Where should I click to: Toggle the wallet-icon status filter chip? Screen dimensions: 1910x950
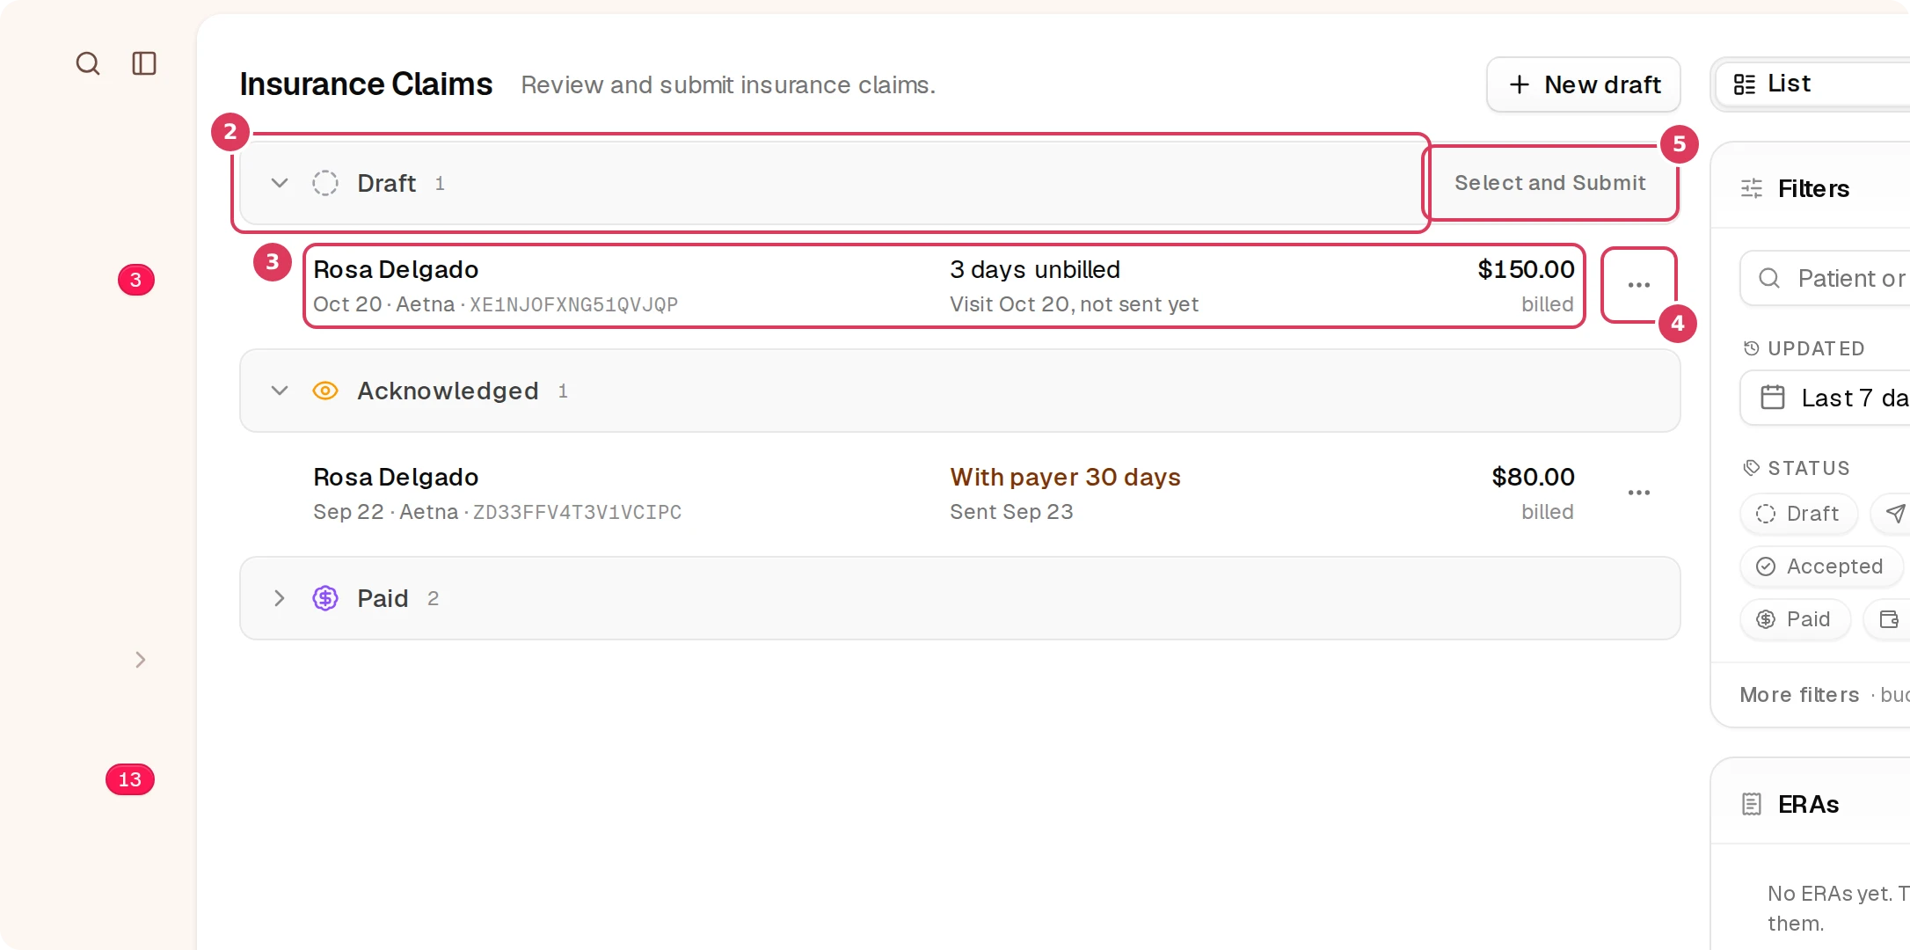pyautogui.click(x=1888, y=619)
